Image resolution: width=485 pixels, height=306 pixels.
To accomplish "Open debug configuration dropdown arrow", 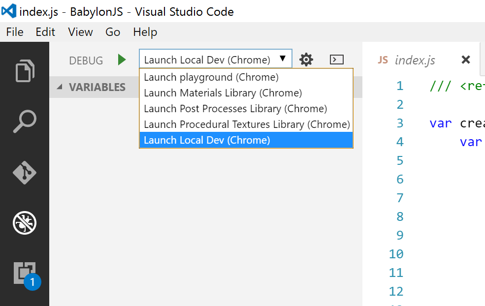I will tap(283, 59).
